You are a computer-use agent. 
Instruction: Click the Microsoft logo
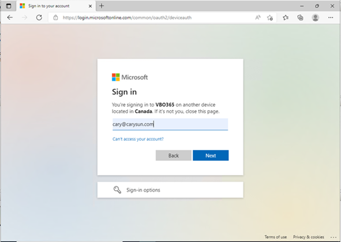pos(130,77)
